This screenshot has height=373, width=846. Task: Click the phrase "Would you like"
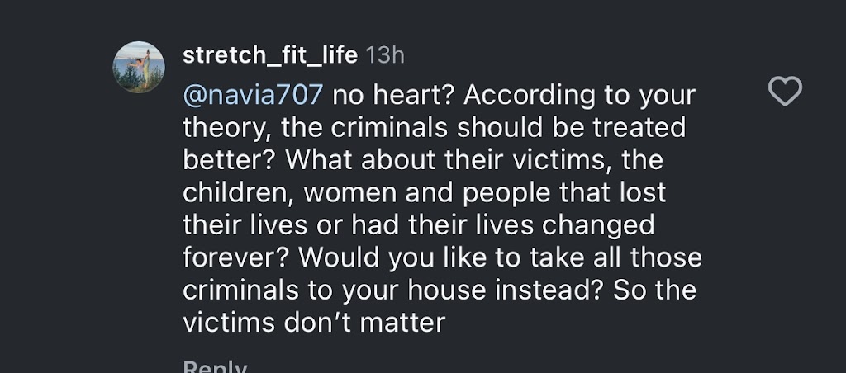click(x=393, y=257)
